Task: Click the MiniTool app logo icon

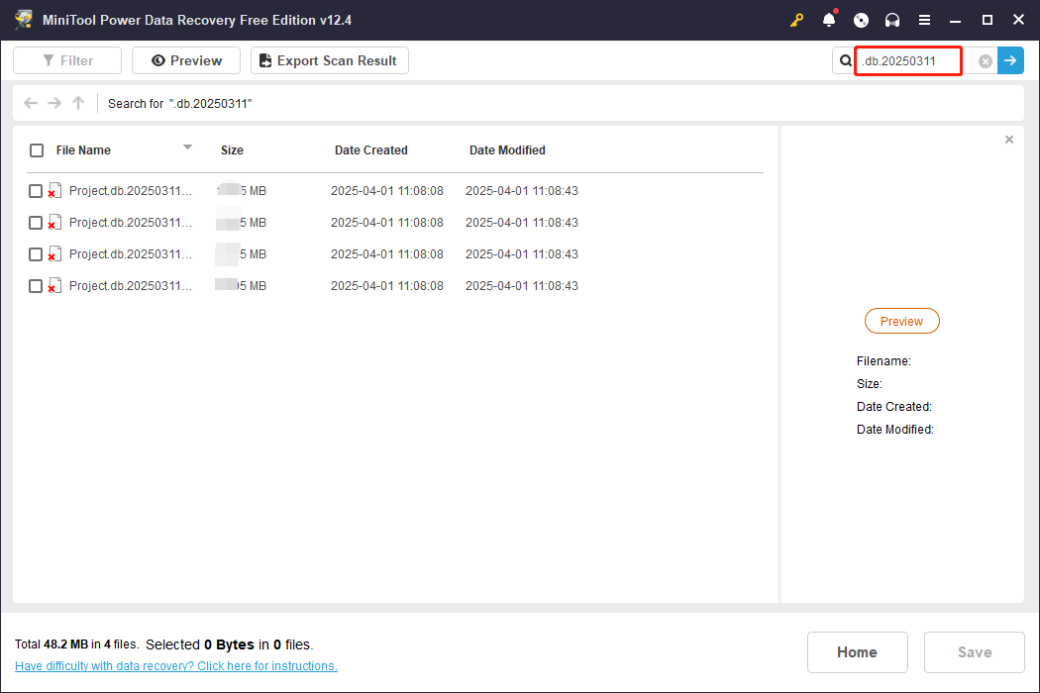Action: pos(24,19)
